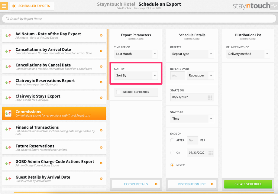
Task: Click export arrows icon for Ad Notum
Action: 8,35
